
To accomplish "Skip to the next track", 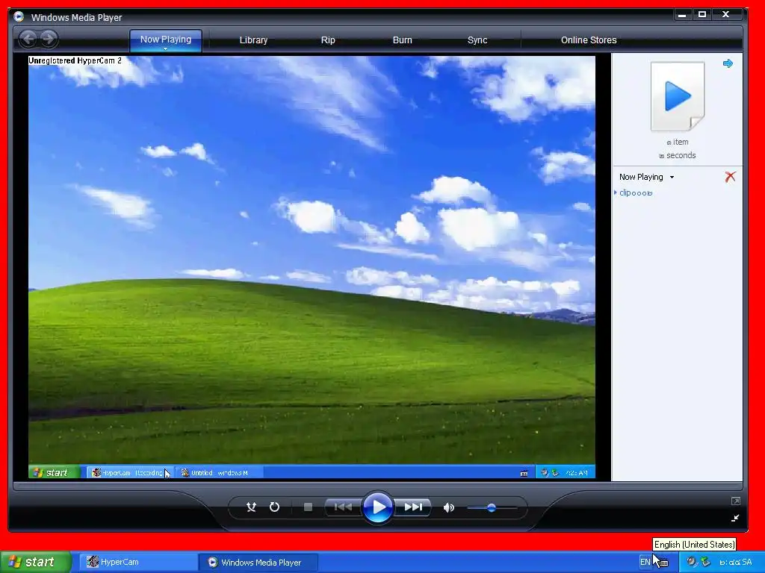I will [x=412, y=507].
